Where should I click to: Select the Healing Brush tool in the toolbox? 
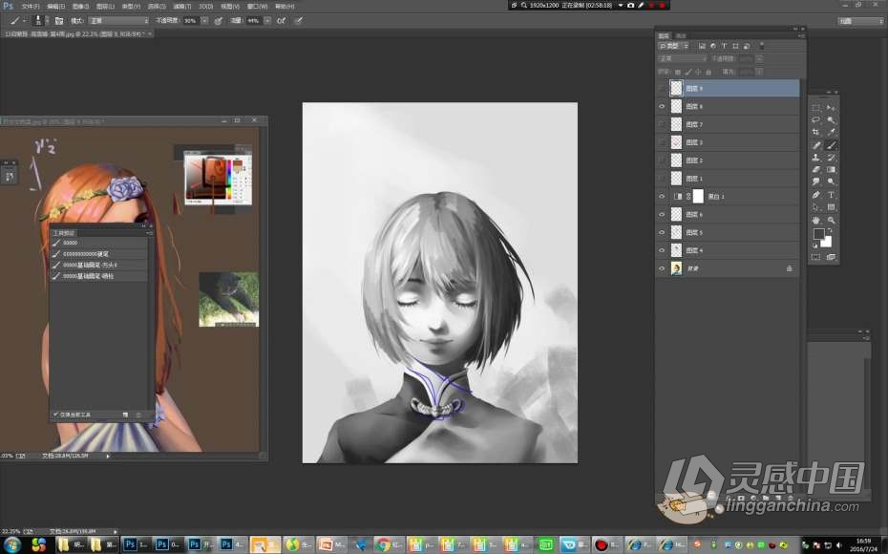point(816,145)
